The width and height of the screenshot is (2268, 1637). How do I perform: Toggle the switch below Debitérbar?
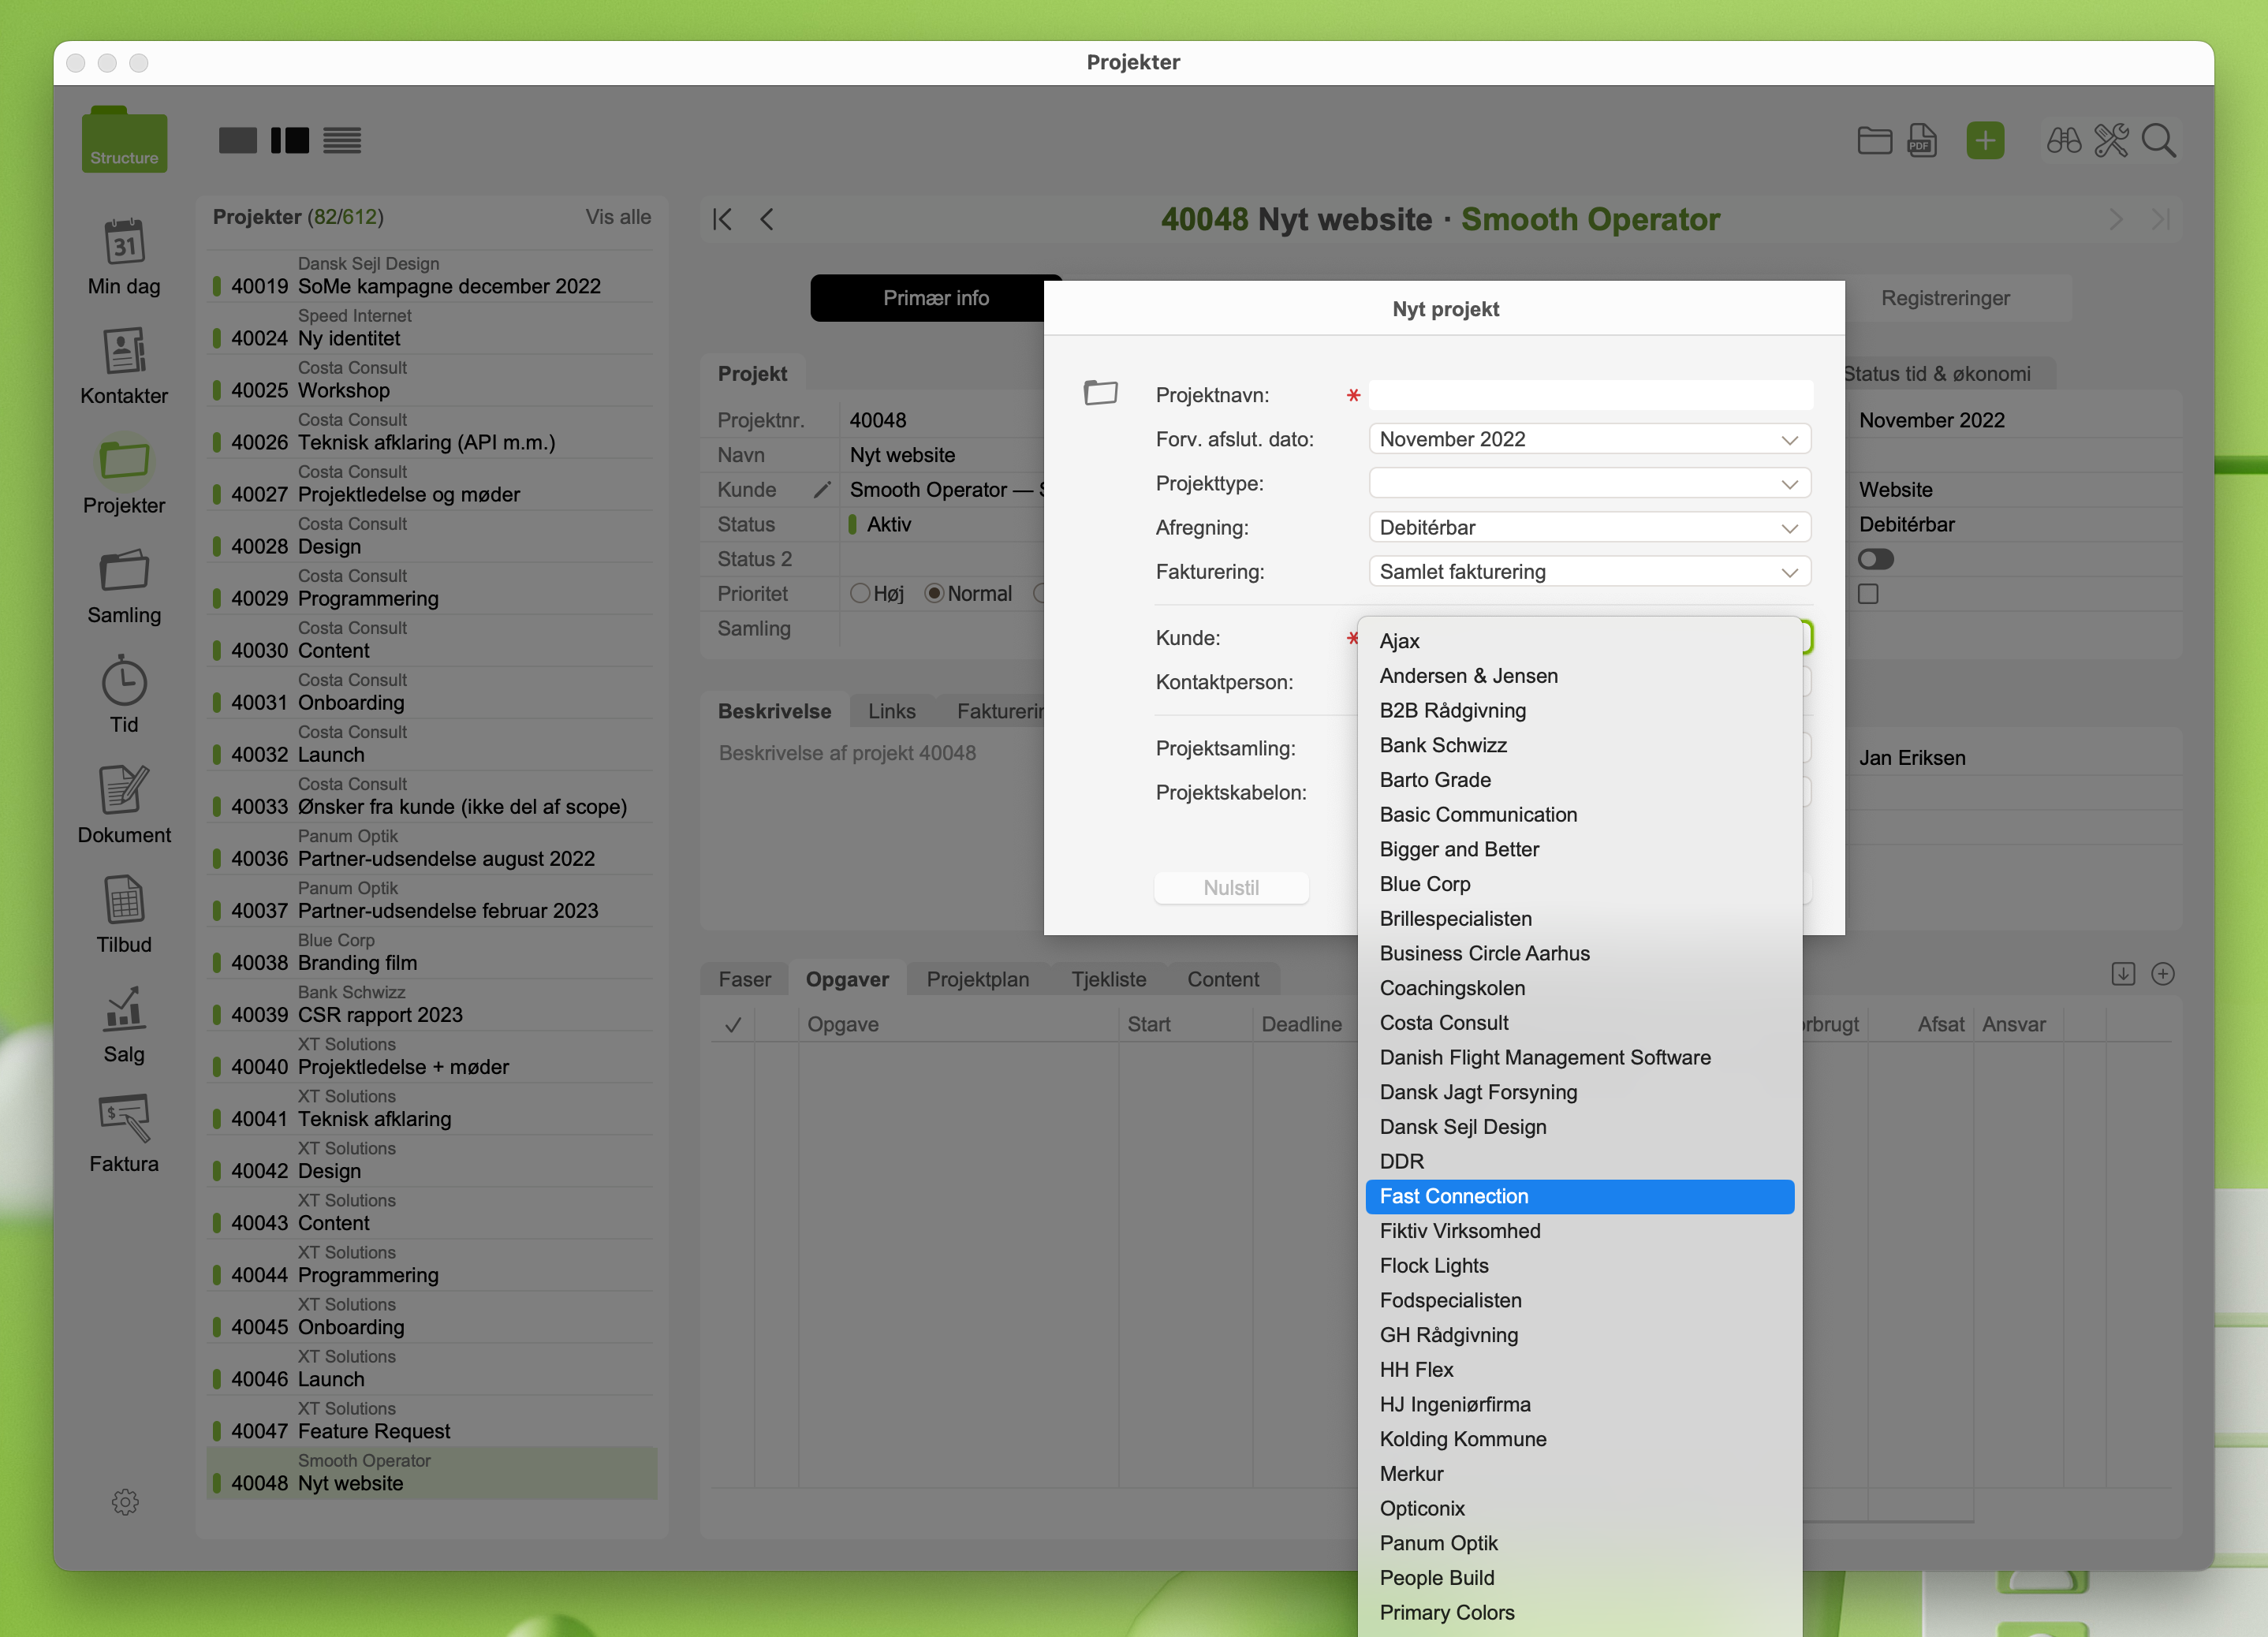[x=1875, y=559]
